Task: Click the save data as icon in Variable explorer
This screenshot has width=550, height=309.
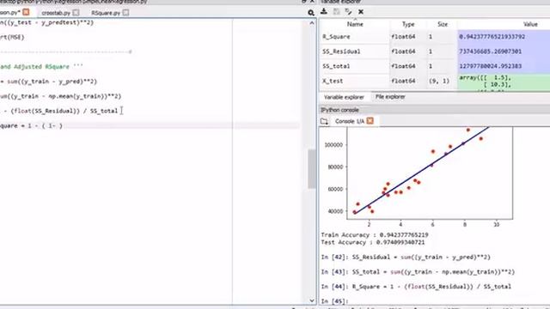Action: tap(348, 11)
